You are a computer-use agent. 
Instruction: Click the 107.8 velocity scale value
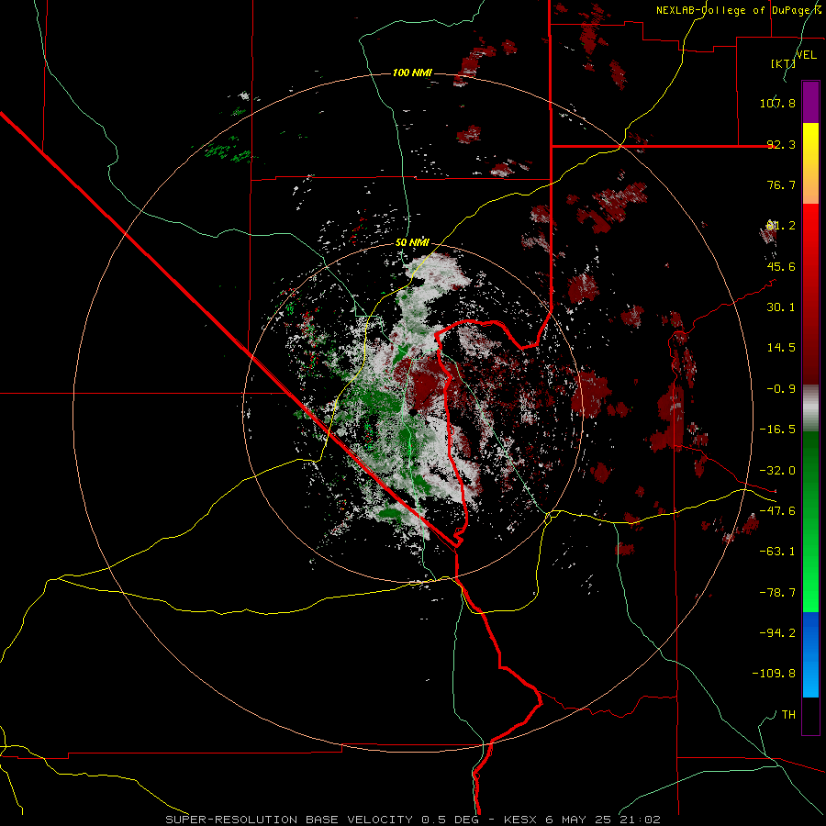777,103
